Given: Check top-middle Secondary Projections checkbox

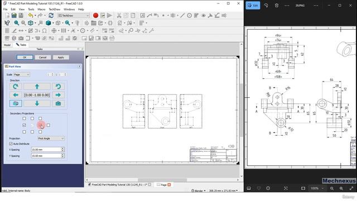Looking at the screenshot, I should click(32, 118).
